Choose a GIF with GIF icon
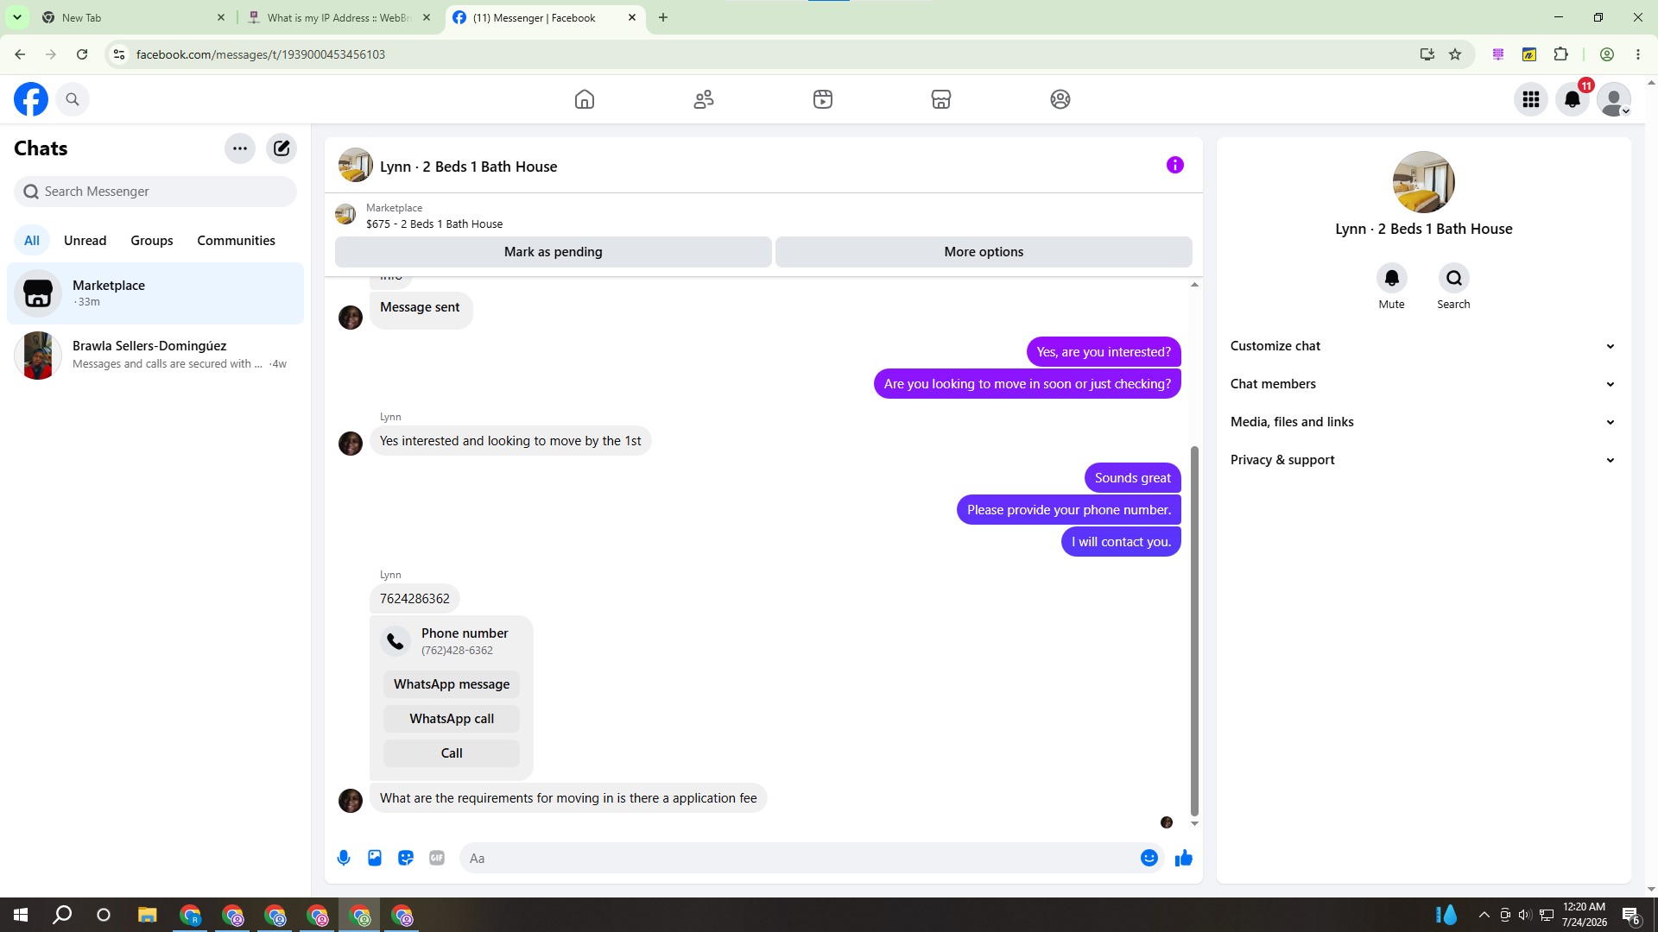This screenshot has height=932, width=1658. click(437, 858)
